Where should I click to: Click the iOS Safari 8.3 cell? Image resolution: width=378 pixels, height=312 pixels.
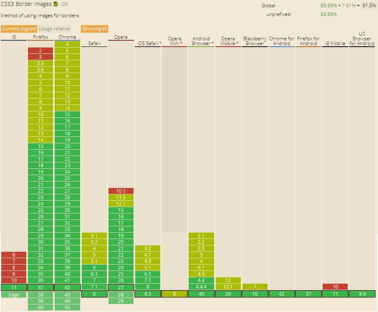pos(148,294)
